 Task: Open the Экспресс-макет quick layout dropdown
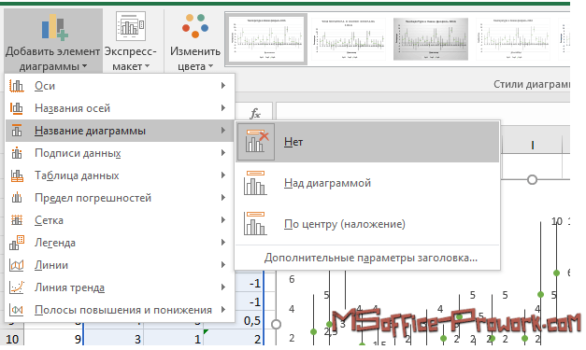[131, 41]
